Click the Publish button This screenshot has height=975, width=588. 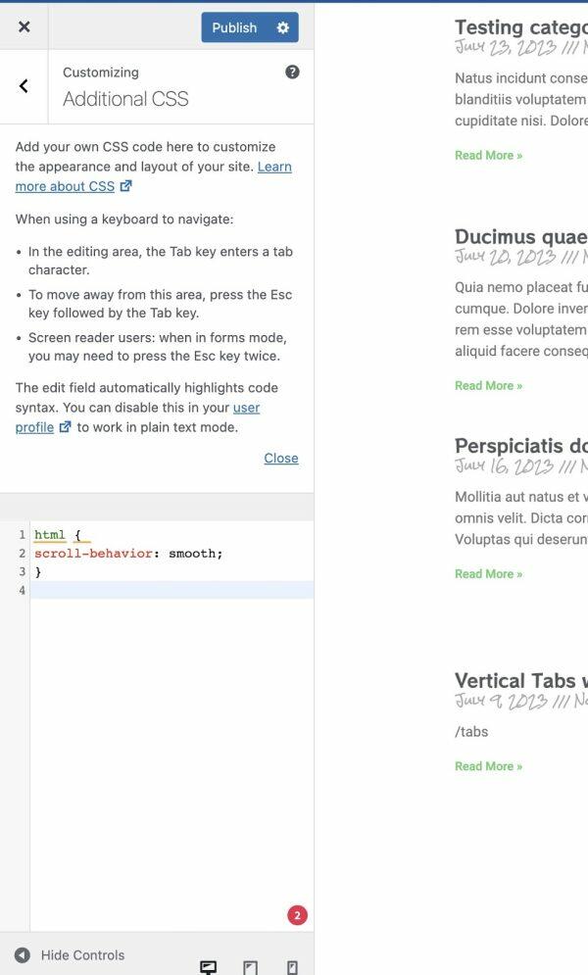point(234,27)
